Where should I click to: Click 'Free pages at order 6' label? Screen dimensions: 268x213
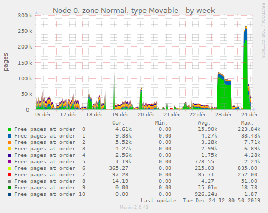point(50,168)
